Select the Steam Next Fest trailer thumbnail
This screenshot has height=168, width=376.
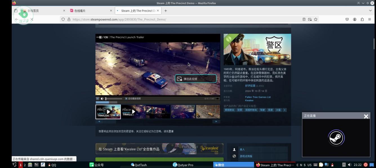click(133, 111)
